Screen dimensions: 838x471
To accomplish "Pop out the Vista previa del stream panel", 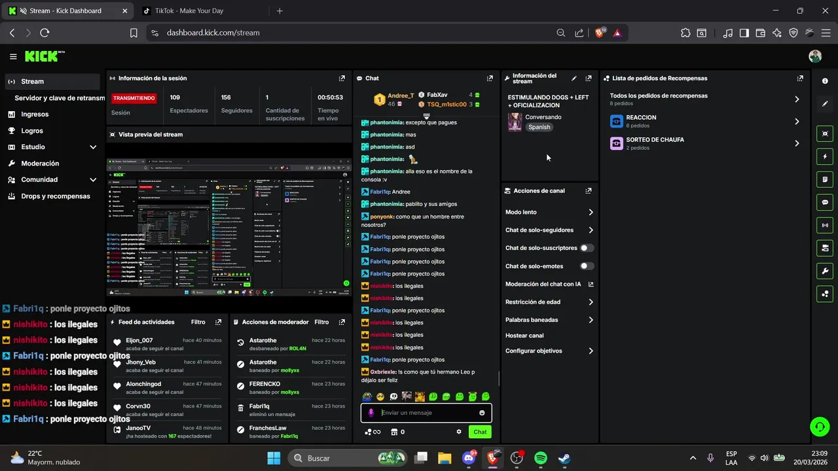I will 342,134.
